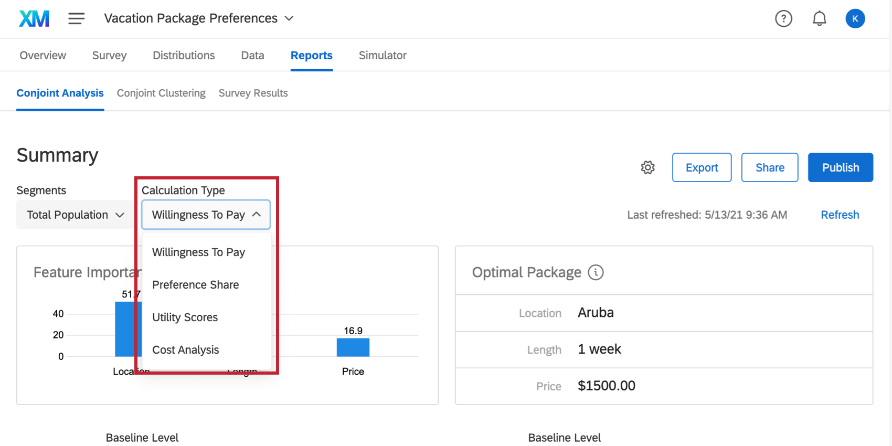Viewport: 892px width, 446px height.
Task: Click the blue Publish button
Action: point(840,167)
